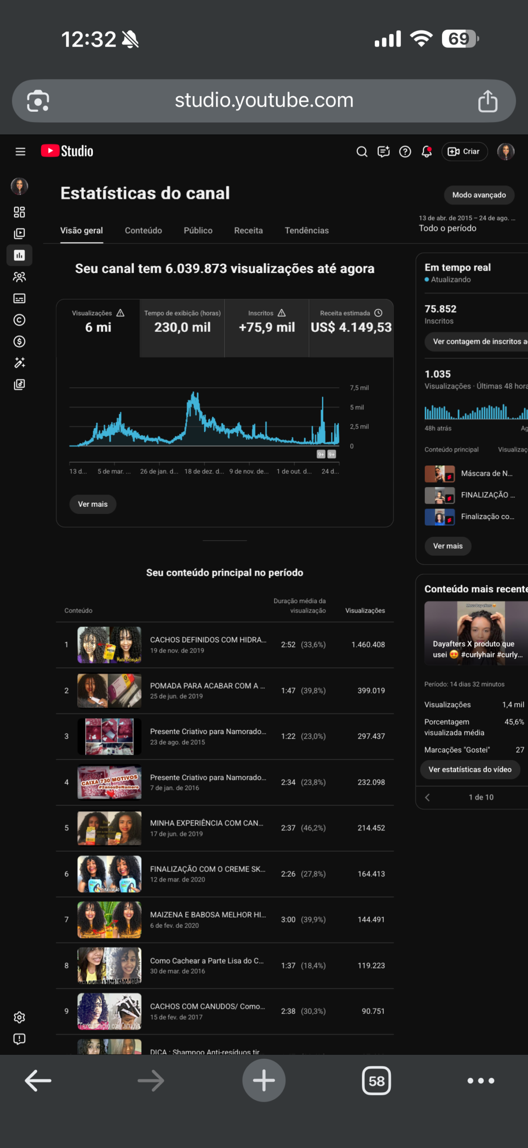528x1148 pixels.
Task: Open the browser three-dots menu
Action: coord(480,1081)
